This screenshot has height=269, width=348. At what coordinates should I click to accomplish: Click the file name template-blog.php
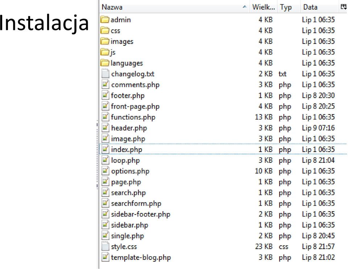coord(141,257)
